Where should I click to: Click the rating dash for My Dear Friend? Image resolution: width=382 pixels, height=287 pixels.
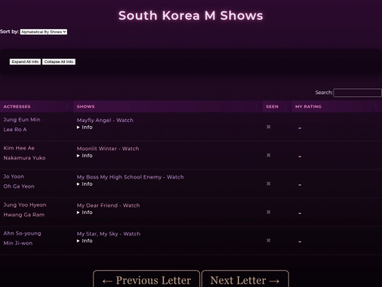(x=300, y=213)
